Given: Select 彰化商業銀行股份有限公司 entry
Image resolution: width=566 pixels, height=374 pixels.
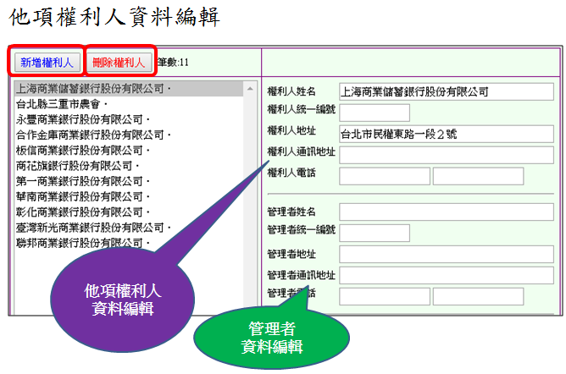Looking at the screenshot, I should pyautogui.click(x=129, y=212).
